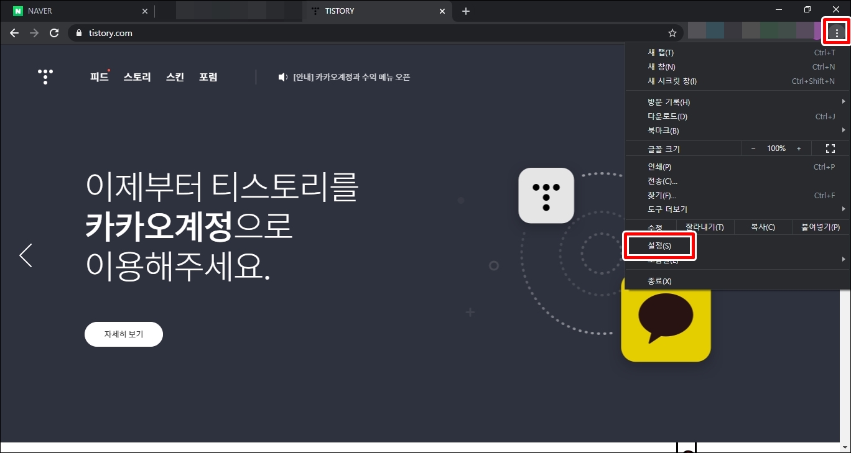Screen dimensions: 851x453
Task: Click the Tistory logo in header
Action: (45, 77)
